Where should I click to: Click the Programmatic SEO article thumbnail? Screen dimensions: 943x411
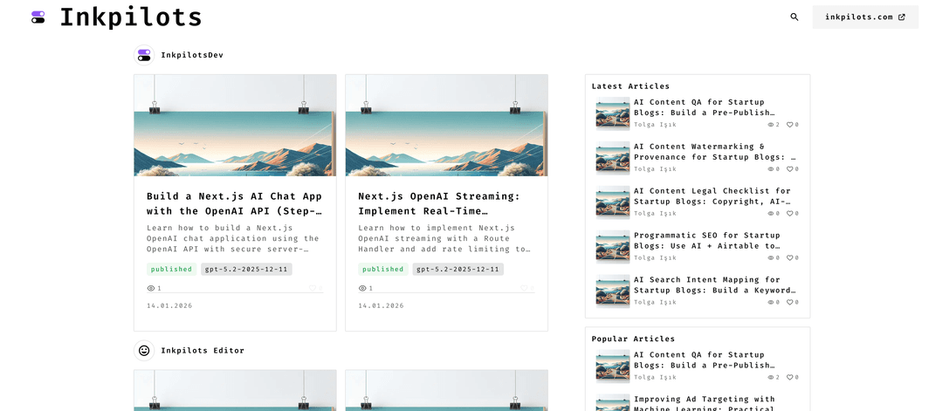tap(612, 246)
